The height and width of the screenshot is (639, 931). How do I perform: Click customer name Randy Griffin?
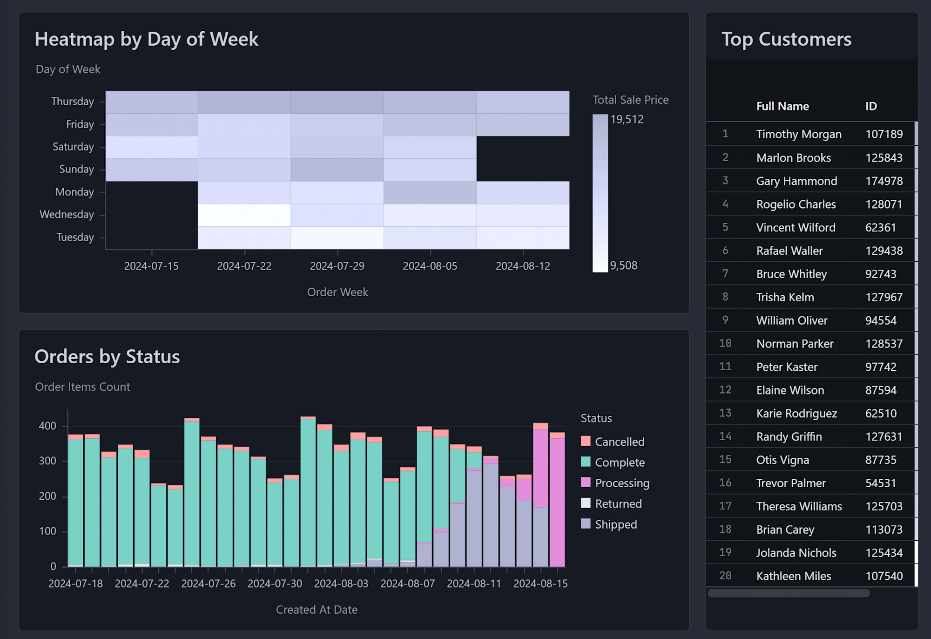[789, 437]
